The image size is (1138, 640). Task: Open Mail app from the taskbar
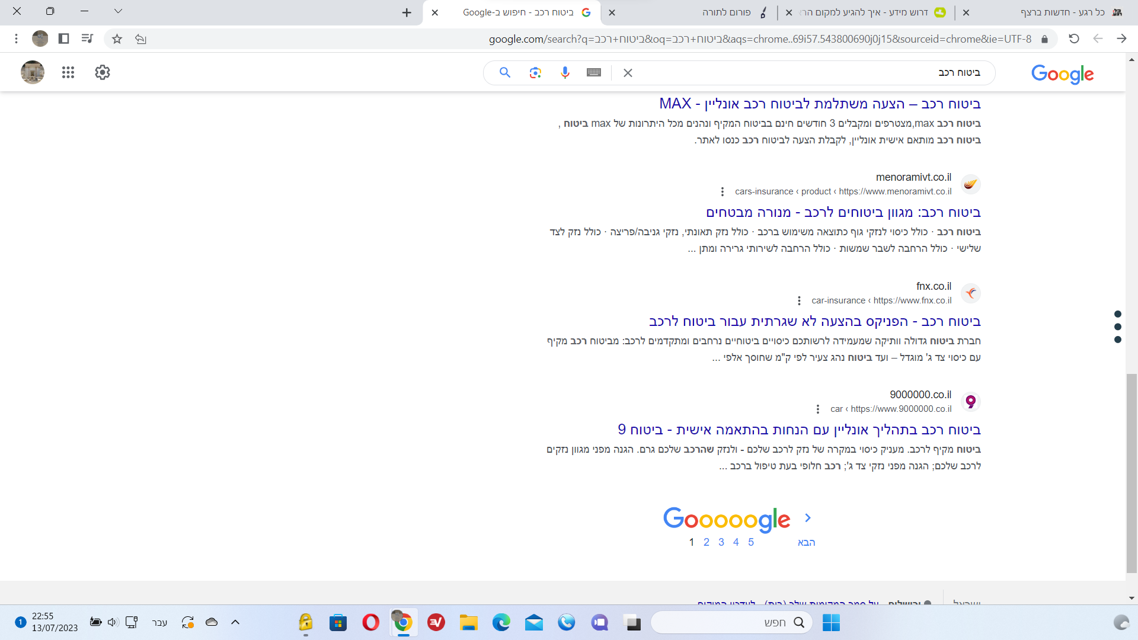533,623
